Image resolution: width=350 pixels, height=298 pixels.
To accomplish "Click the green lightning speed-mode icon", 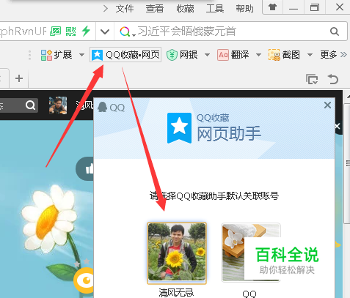I will point(86,31).
